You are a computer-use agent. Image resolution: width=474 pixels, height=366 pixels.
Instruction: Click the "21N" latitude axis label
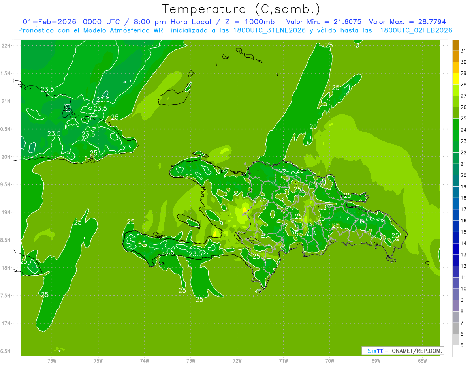[x=7, y=101]
